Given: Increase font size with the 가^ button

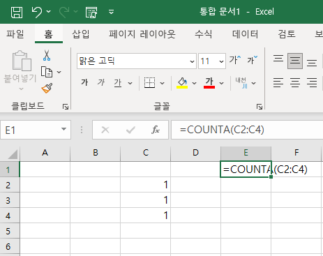Looking at the screenshot, I should [235, 60].
